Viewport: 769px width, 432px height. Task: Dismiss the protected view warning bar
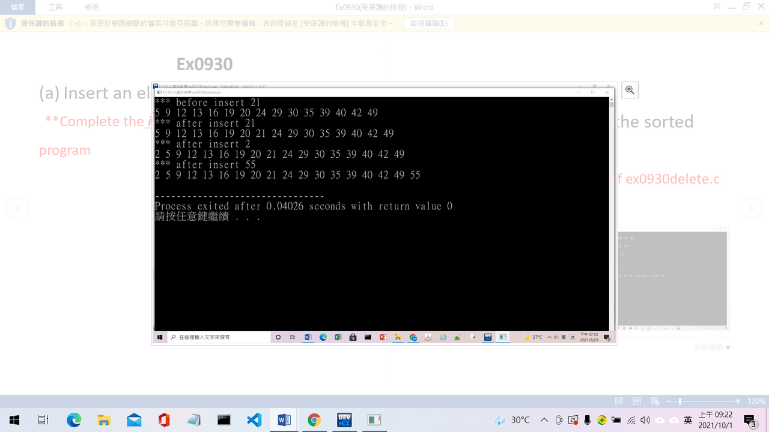760,23
